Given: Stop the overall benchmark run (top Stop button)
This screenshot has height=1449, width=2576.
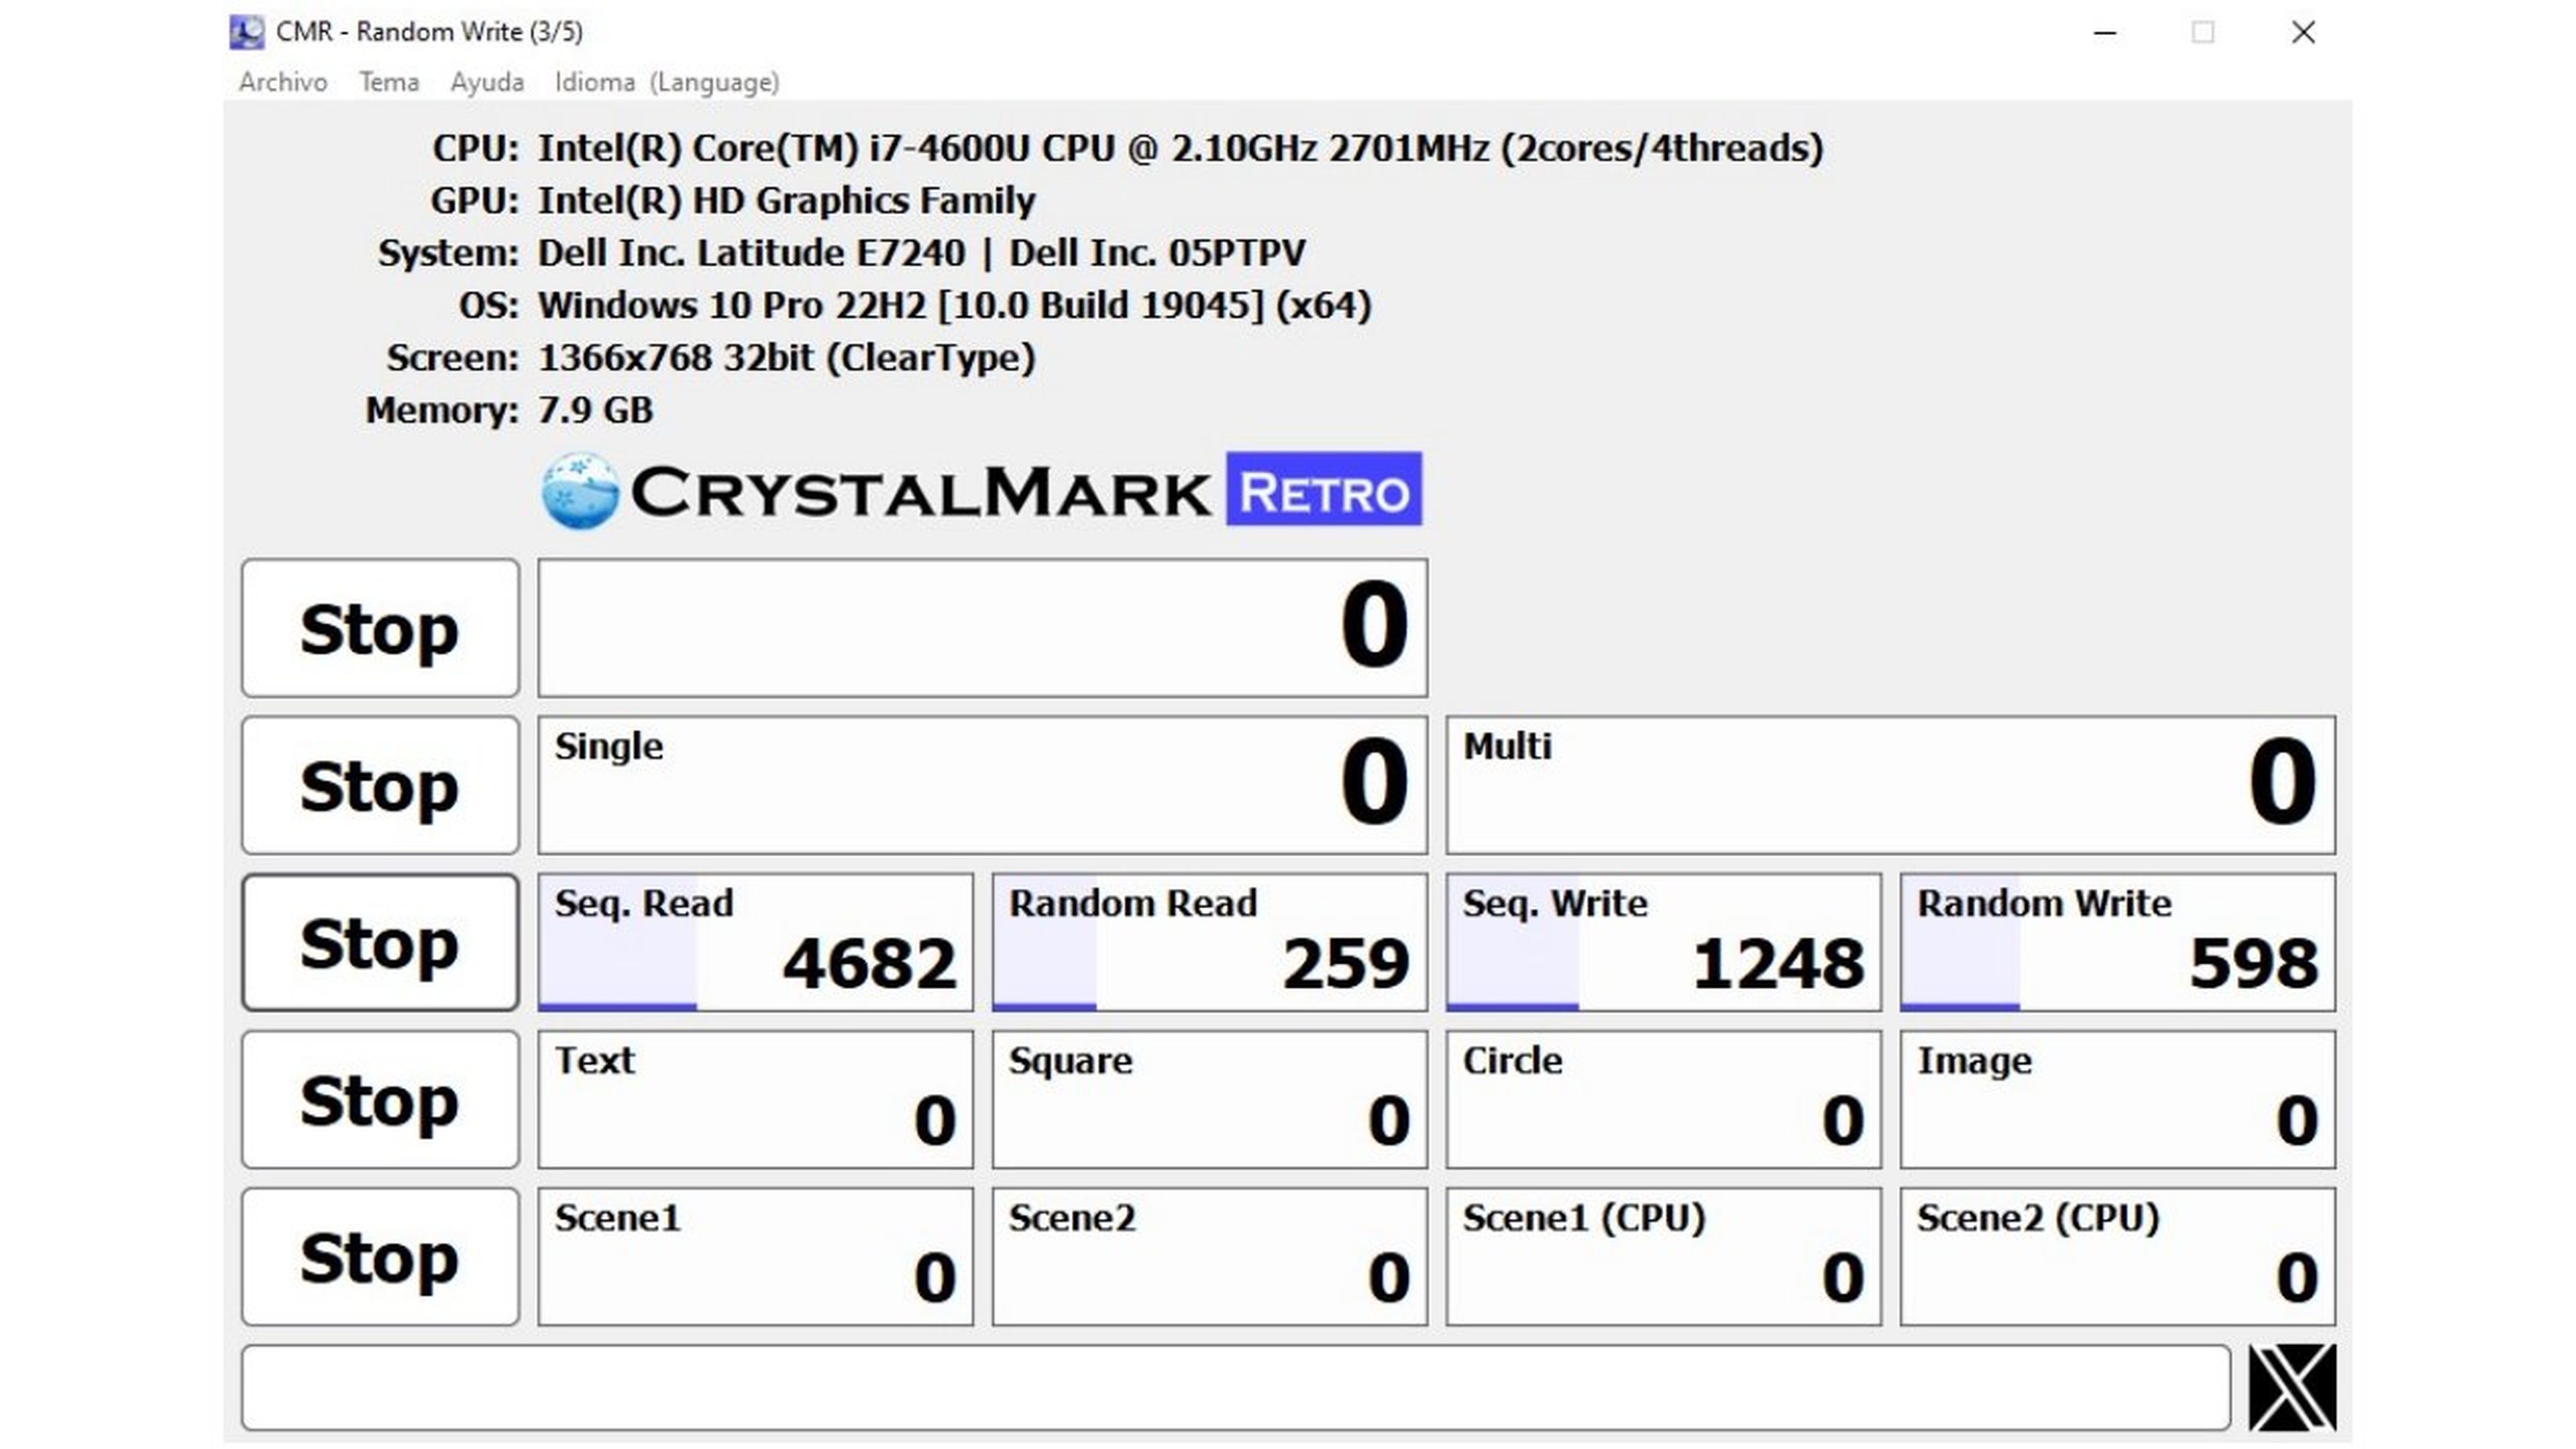Looking at the screenshot, I should coord(380,628).
